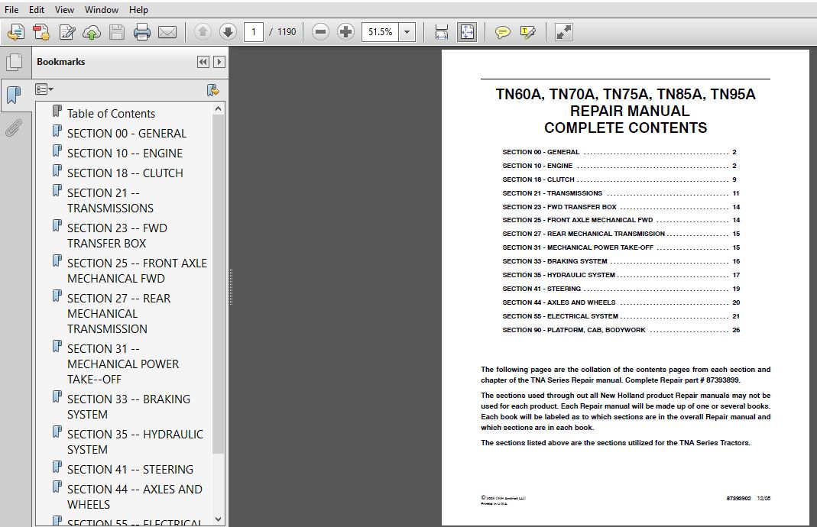The height and width of the screenshot is (527, 817).
Task: Click SECTION 55 - ELECTRICAL SYSTEM contents line
Action: point(621,316)
